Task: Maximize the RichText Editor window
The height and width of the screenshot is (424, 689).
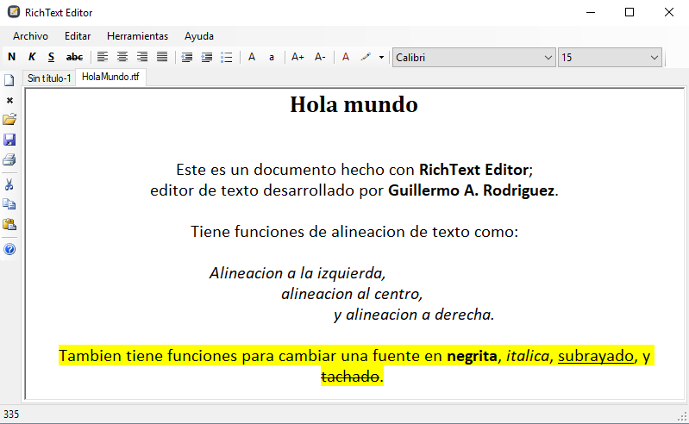Action: pyautogui.click(x=629, y=12)
